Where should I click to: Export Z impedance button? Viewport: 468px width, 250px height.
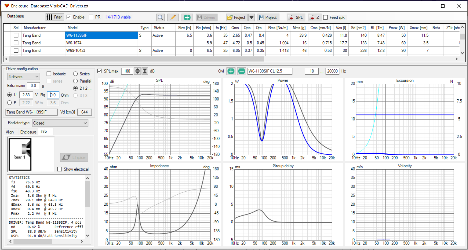click(x=314, y=17)
